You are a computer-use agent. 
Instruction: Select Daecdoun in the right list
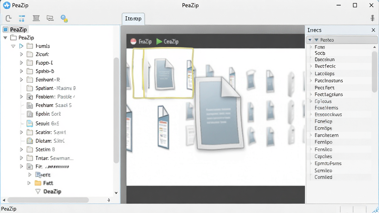(x=325, y=60)
